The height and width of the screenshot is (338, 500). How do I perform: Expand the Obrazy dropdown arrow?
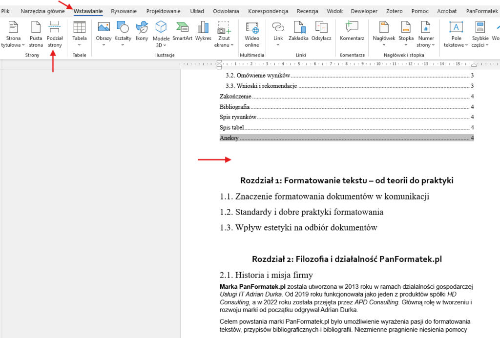[x=104, y=45]
